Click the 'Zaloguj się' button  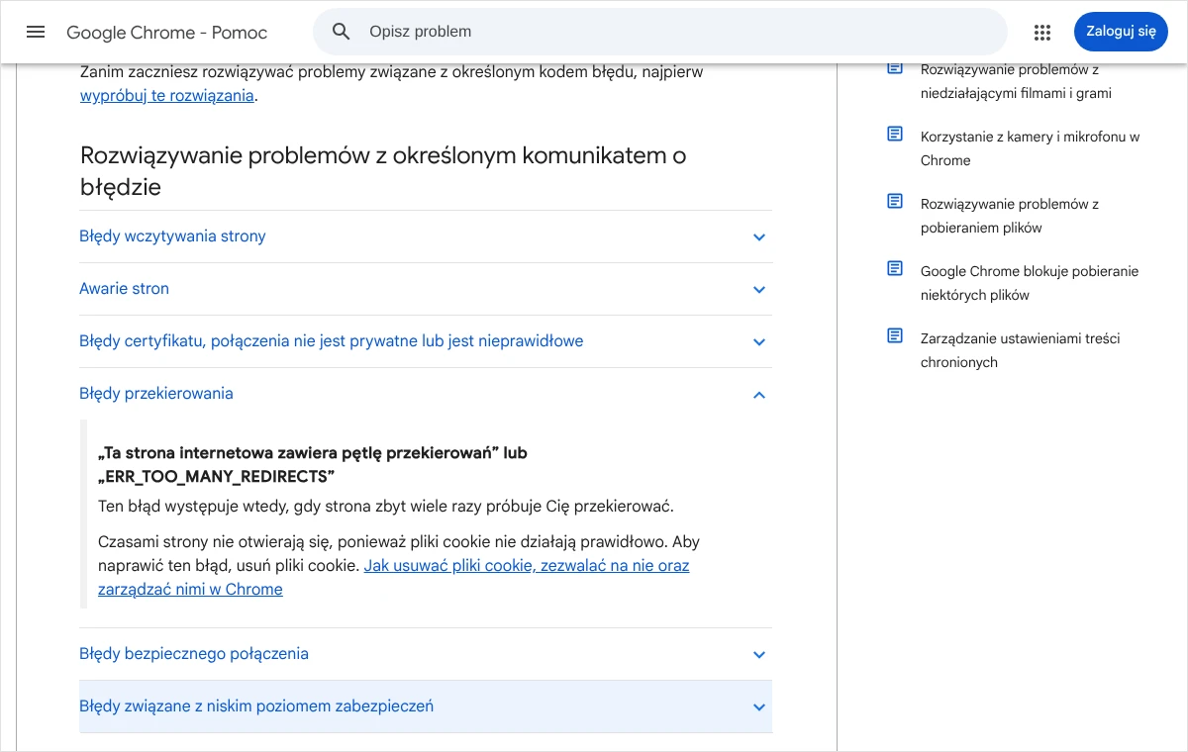tap(1121, 32)
